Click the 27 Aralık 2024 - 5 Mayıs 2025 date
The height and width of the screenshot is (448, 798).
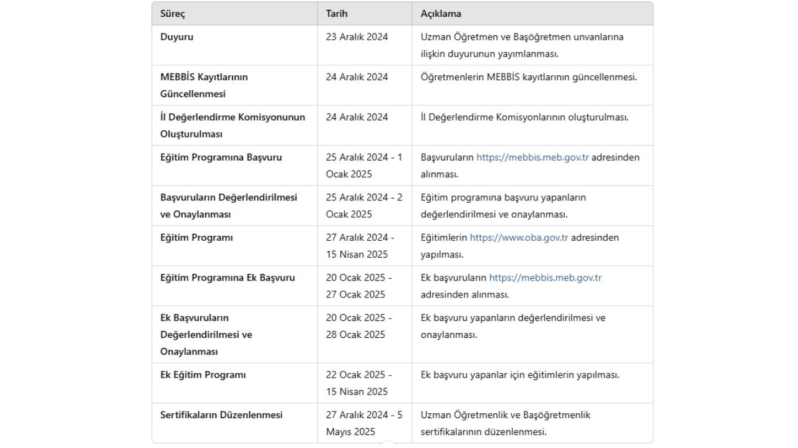point(364,423)
